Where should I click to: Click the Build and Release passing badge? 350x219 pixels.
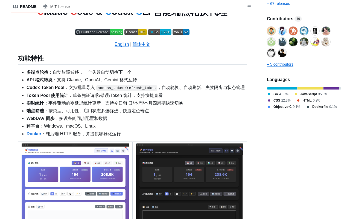tap(99, 32)
